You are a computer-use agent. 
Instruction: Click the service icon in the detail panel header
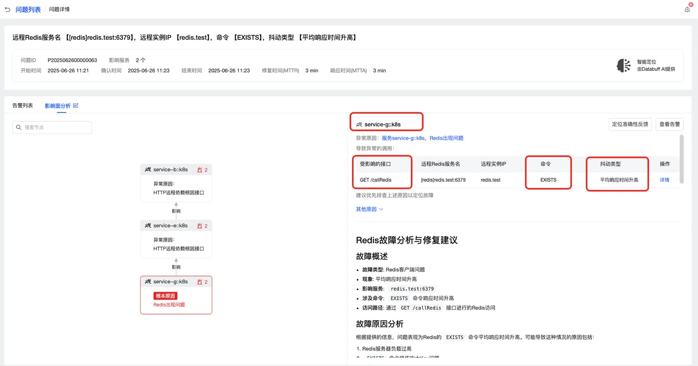click(359, 124)
